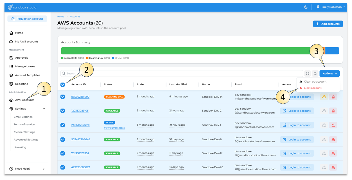Toggle select-all header checkbox
The height and width of the screenshot is (180, 352).
coord(63,85)
